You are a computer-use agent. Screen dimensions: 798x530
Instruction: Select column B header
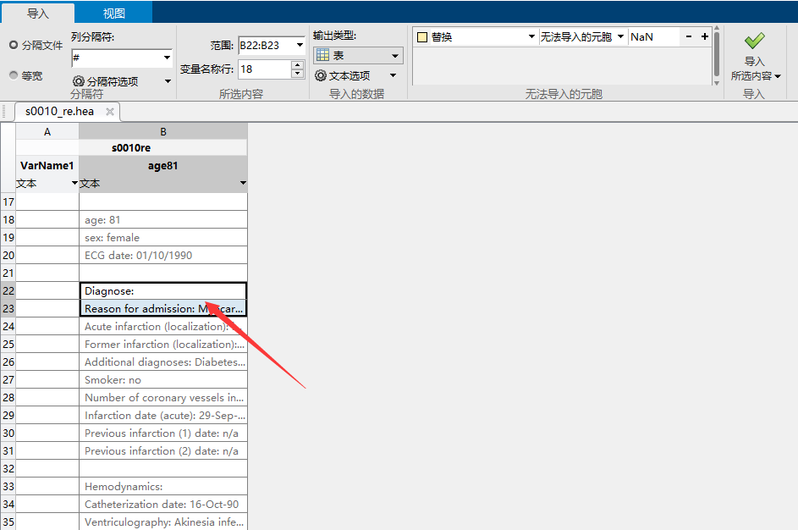click(x=162, y=132)
